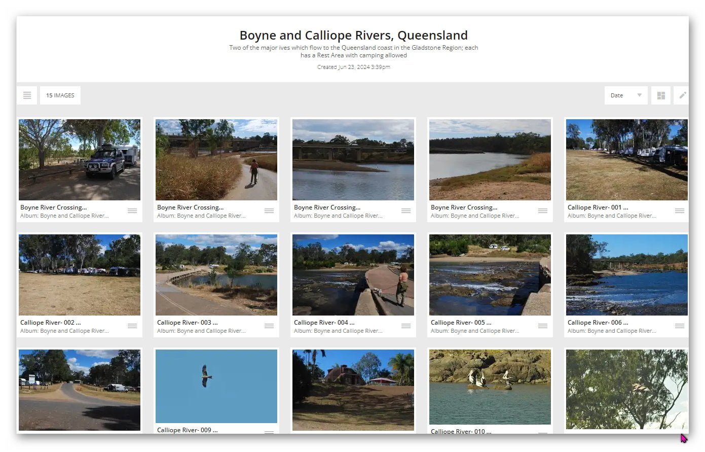Click the pencil edit icon
705x452 pixels.
point(682,95)
